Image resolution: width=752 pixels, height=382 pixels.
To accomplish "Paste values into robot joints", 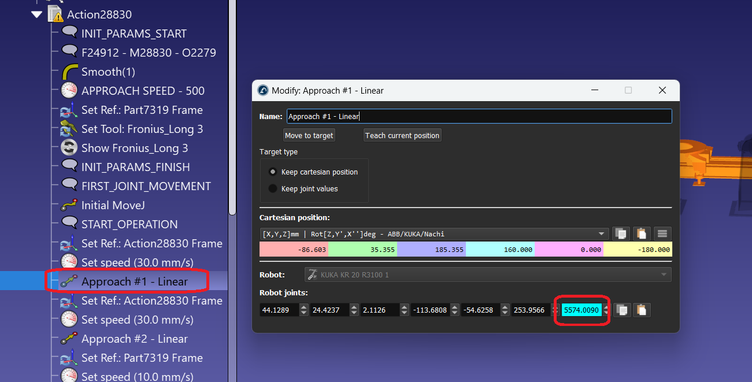I will [x=641, y=310].
